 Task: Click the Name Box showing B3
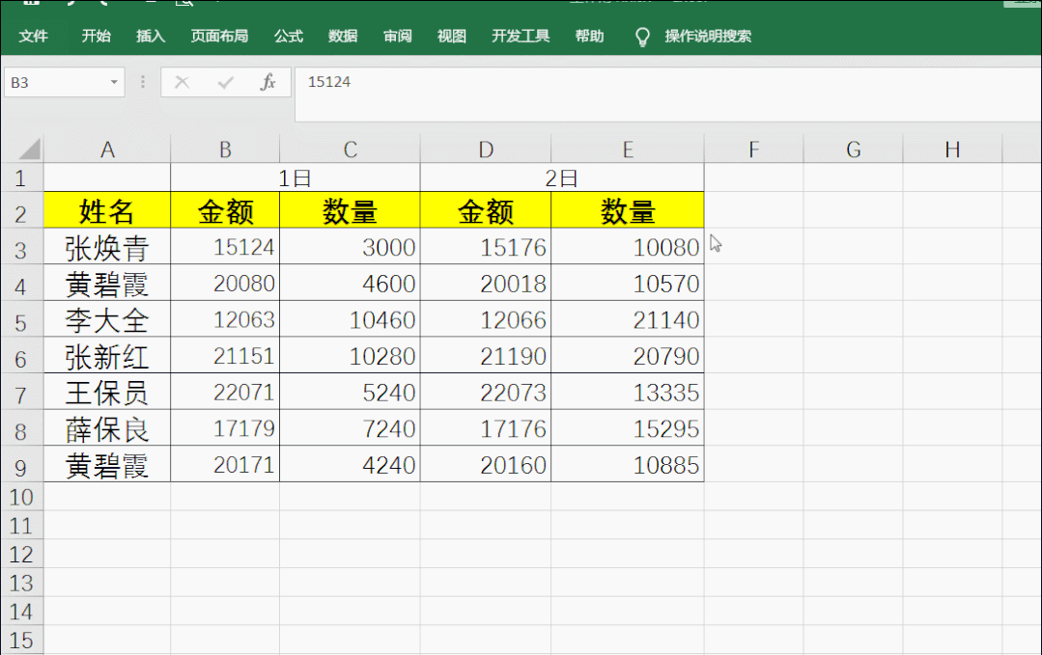[65, 82]
